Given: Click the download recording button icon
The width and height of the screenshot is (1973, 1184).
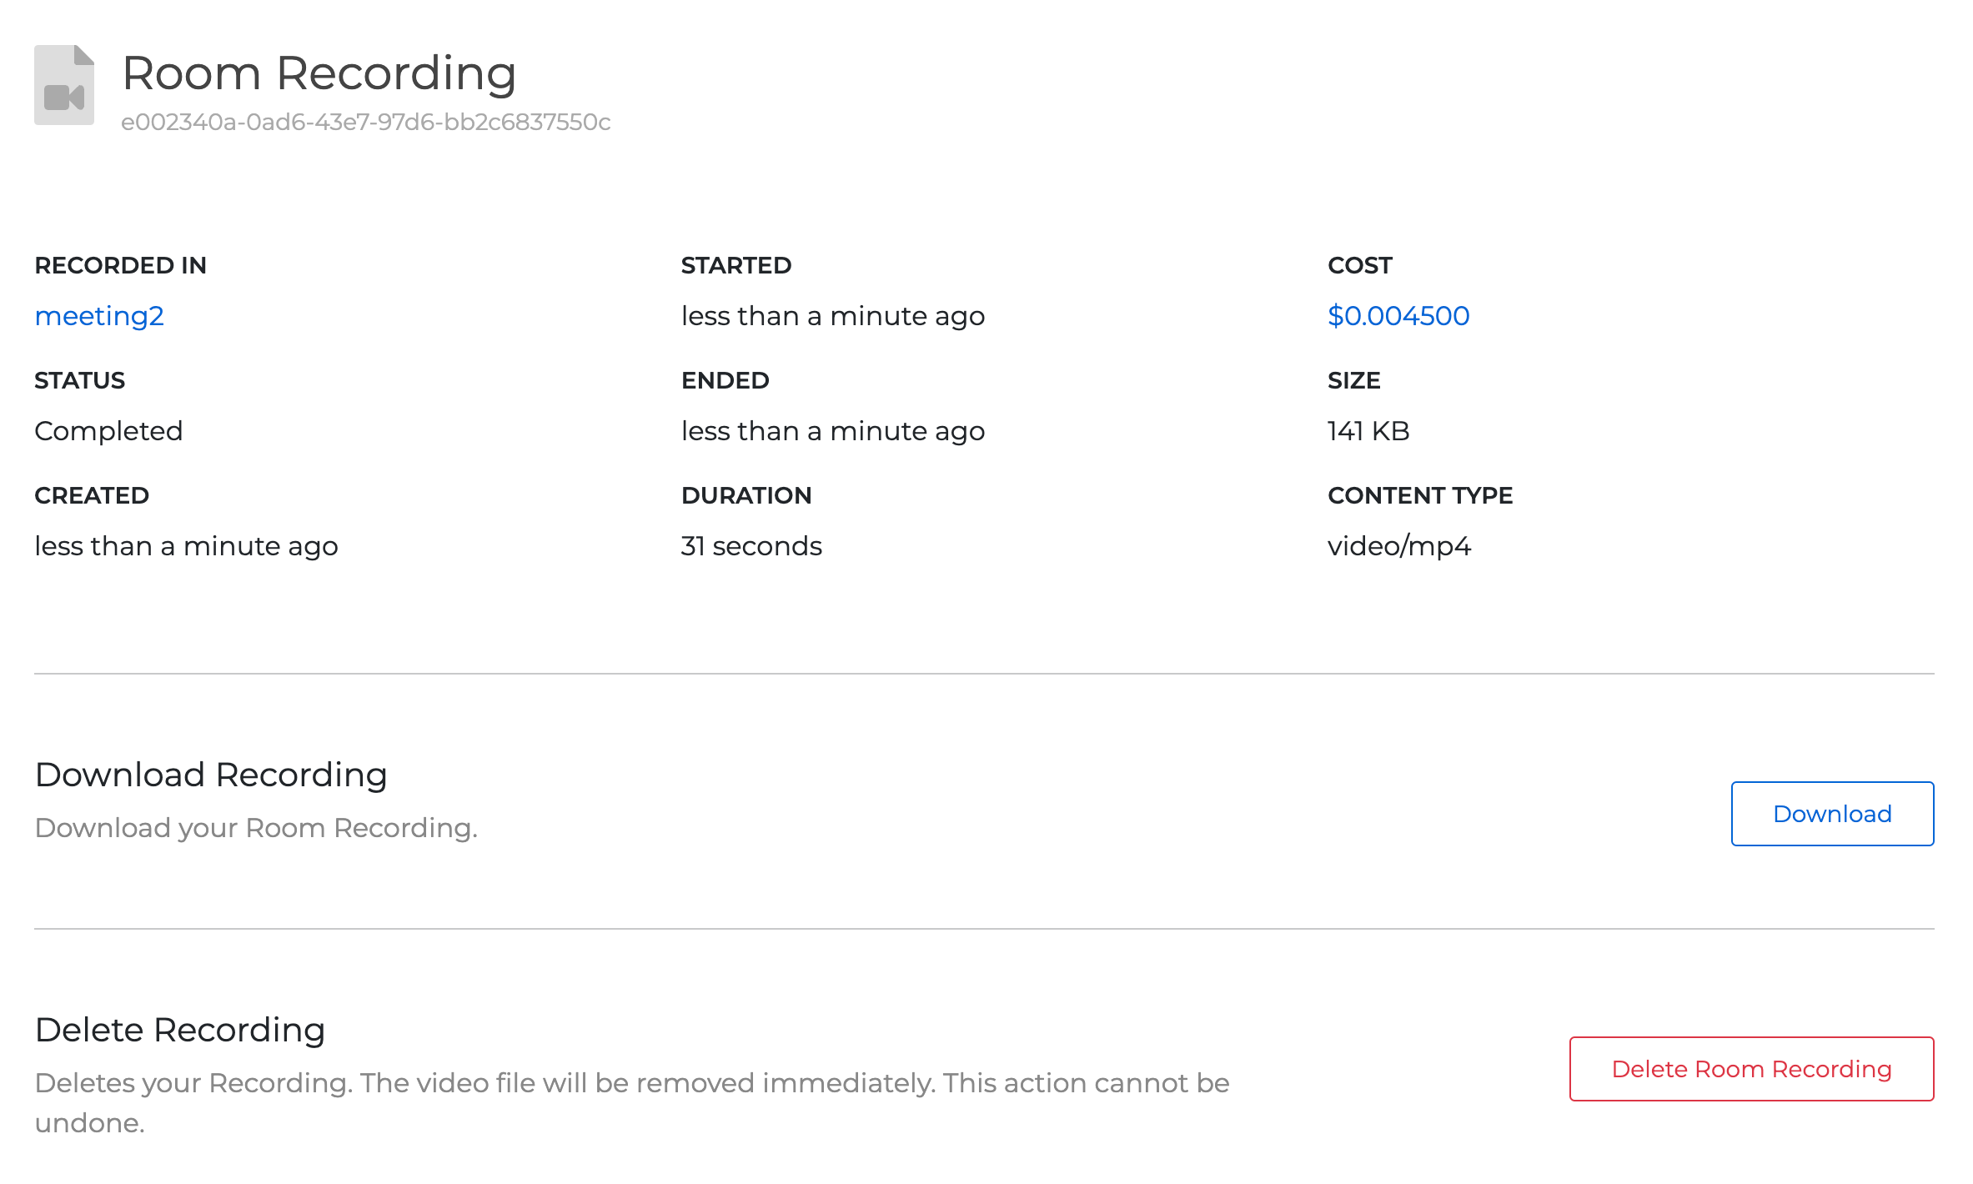Looking at the screenshot, I should tap(1832, 813).
